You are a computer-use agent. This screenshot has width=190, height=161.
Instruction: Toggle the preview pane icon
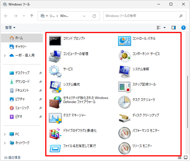point(174,27)
